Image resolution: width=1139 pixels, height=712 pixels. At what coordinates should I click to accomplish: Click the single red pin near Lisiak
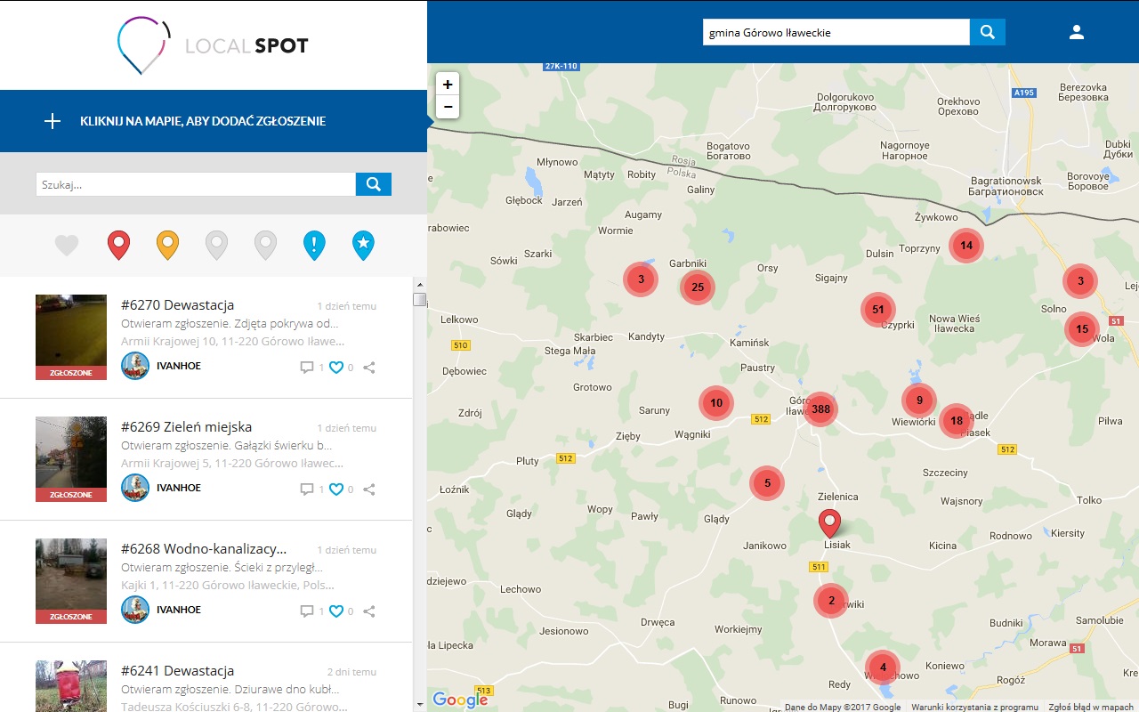(829, 523)
